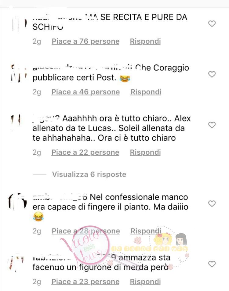Viewport: 229px width, 291px height.
Task: Open avatar of "Che Coraggio" commenter
Action: (18, 73)
